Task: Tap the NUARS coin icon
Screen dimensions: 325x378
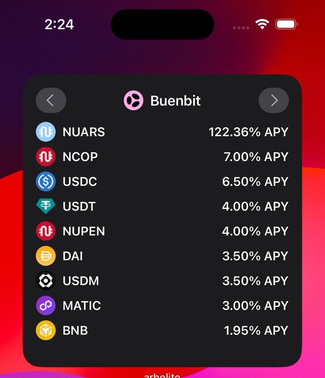Action: [45, 132]
